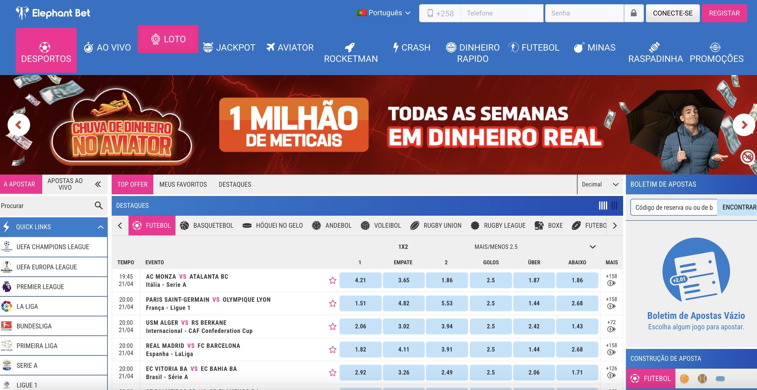Switch to Meus Favoritos tab
The height and width of the screenshot is (390, 757).
coord(183,184)
